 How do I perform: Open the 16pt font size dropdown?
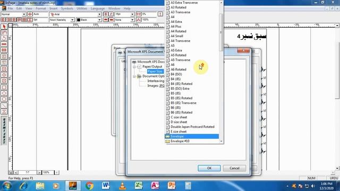pos(132,14)
